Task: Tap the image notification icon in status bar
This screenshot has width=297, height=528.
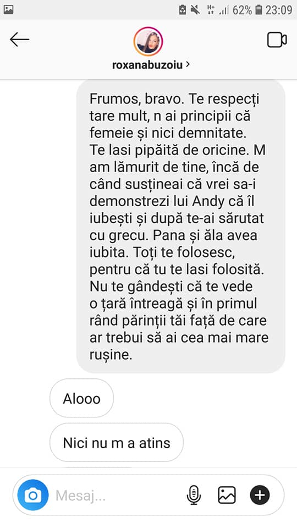Action: (8, 10)
